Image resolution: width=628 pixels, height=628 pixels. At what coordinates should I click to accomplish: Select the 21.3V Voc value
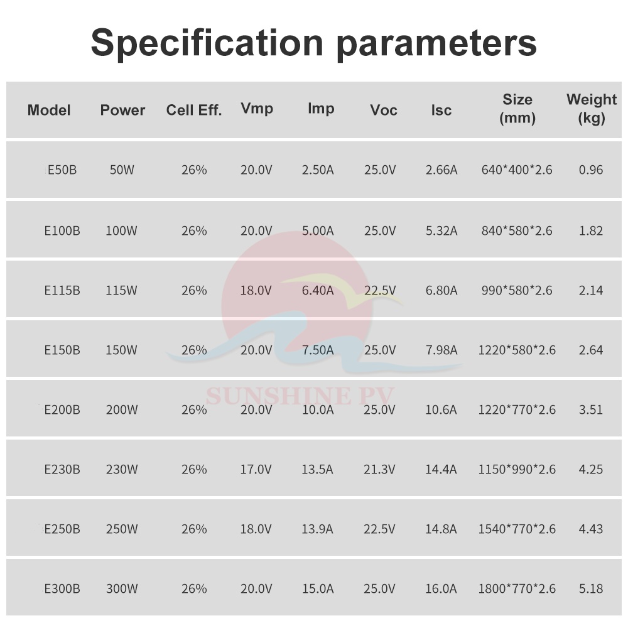point(379,469)
